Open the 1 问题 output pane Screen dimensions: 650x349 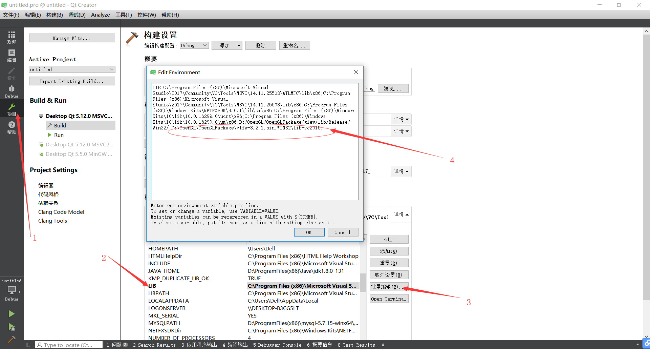pyautogui.click(x=117, y=345)
